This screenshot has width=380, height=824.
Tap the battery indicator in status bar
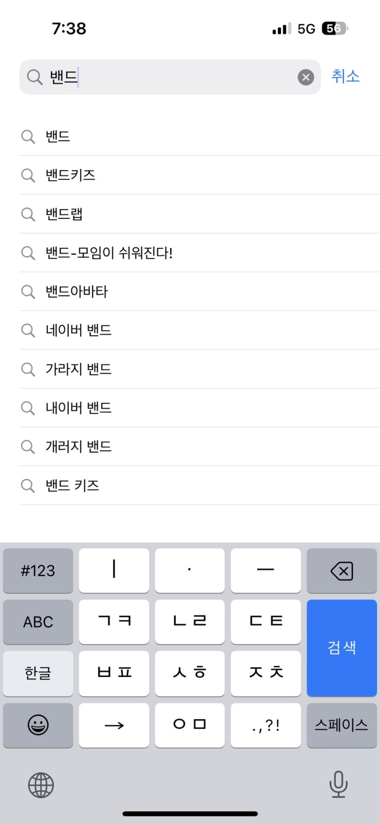[x=334, y=29]
